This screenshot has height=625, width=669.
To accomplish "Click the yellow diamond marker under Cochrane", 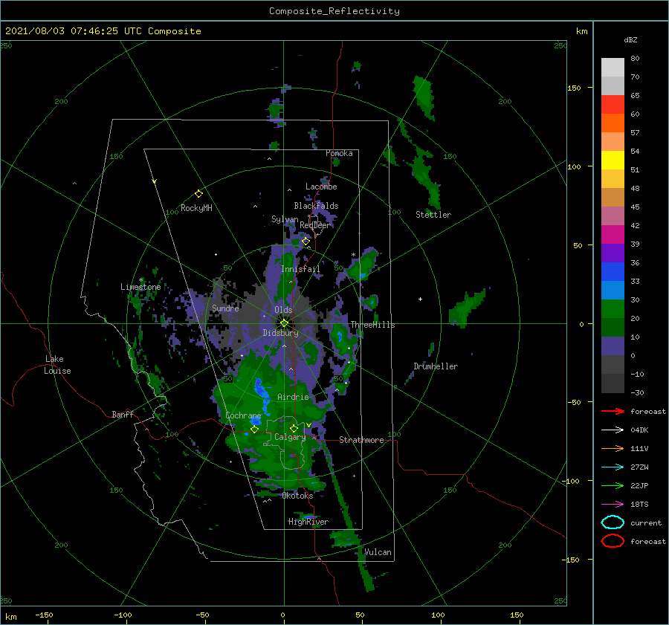I will point(254,430).
